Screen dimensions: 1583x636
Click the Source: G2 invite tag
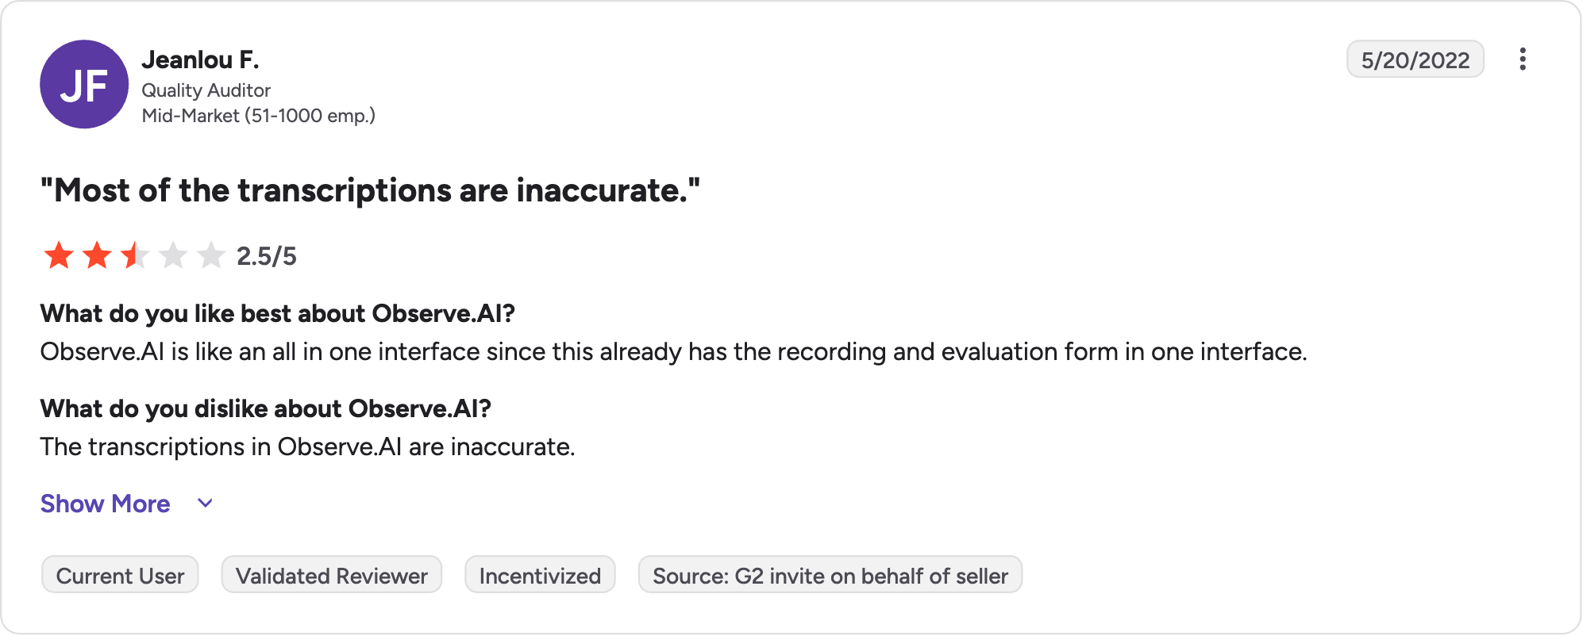click(830, 575)
